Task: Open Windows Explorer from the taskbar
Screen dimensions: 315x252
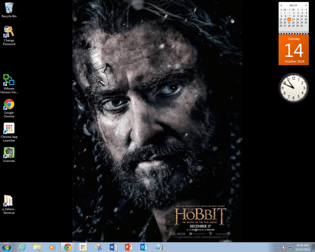Action: pyautogui.click(x=37, y=247)
